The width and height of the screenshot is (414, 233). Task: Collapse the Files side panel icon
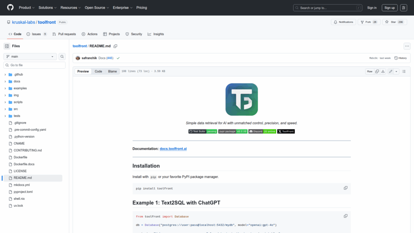tap(7, 46)
